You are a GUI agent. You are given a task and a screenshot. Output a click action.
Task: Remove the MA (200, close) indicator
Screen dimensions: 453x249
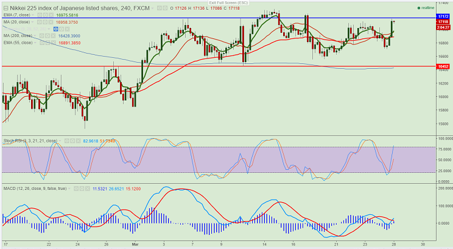pyautogui.click(x=53, y=36)
